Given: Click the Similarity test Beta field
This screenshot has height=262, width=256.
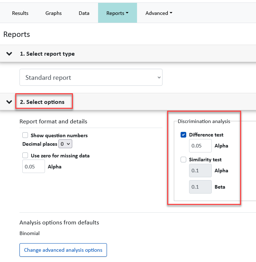Looking at the screenshot, I should coord(200,187).
